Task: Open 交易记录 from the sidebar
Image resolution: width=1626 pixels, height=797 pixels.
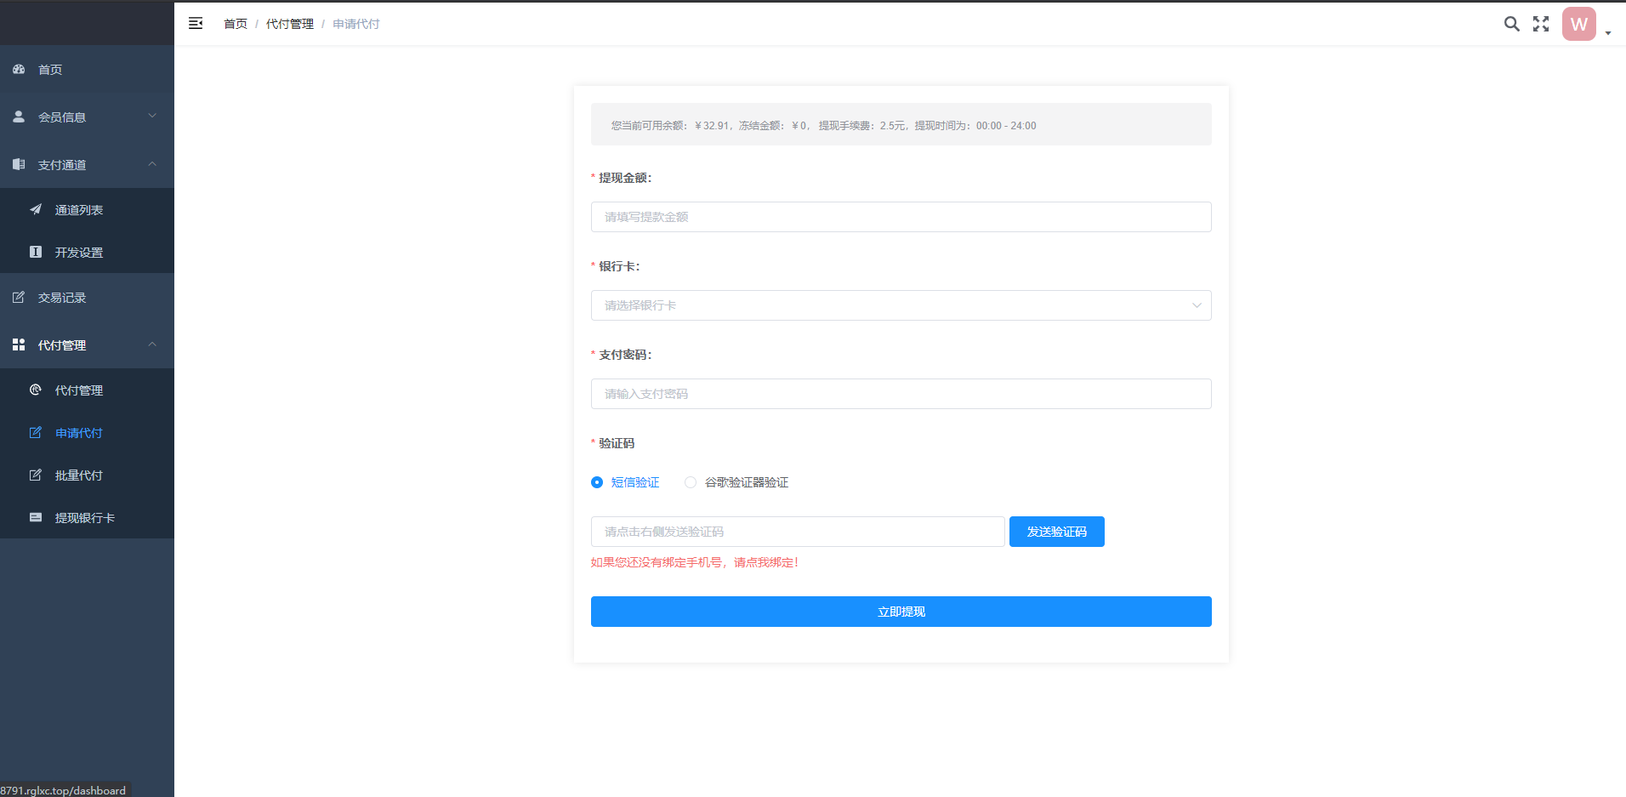Action: pos(62,298)
